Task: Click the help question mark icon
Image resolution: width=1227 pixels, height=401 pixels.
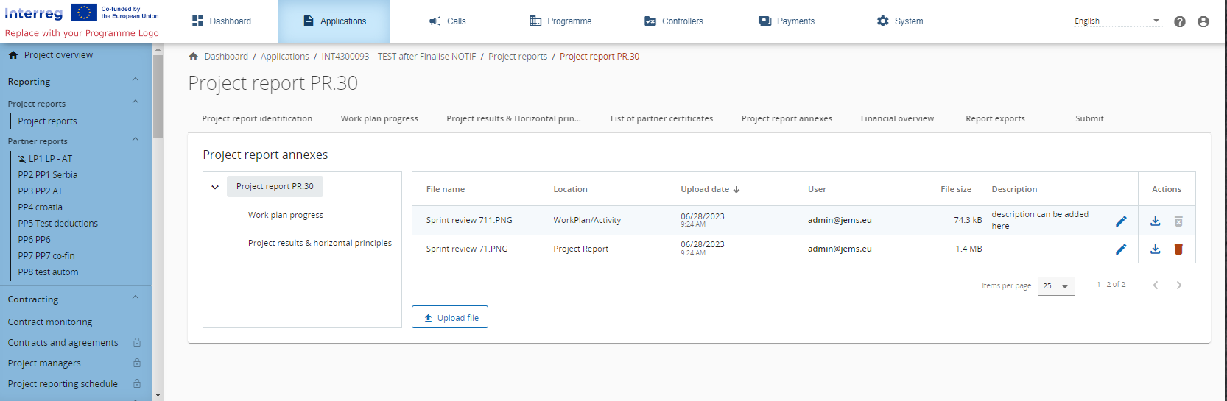Action: click(x=1179, y=22)
